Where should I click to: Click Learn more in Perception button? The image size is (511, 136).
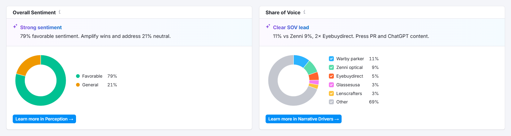[44, 119]
